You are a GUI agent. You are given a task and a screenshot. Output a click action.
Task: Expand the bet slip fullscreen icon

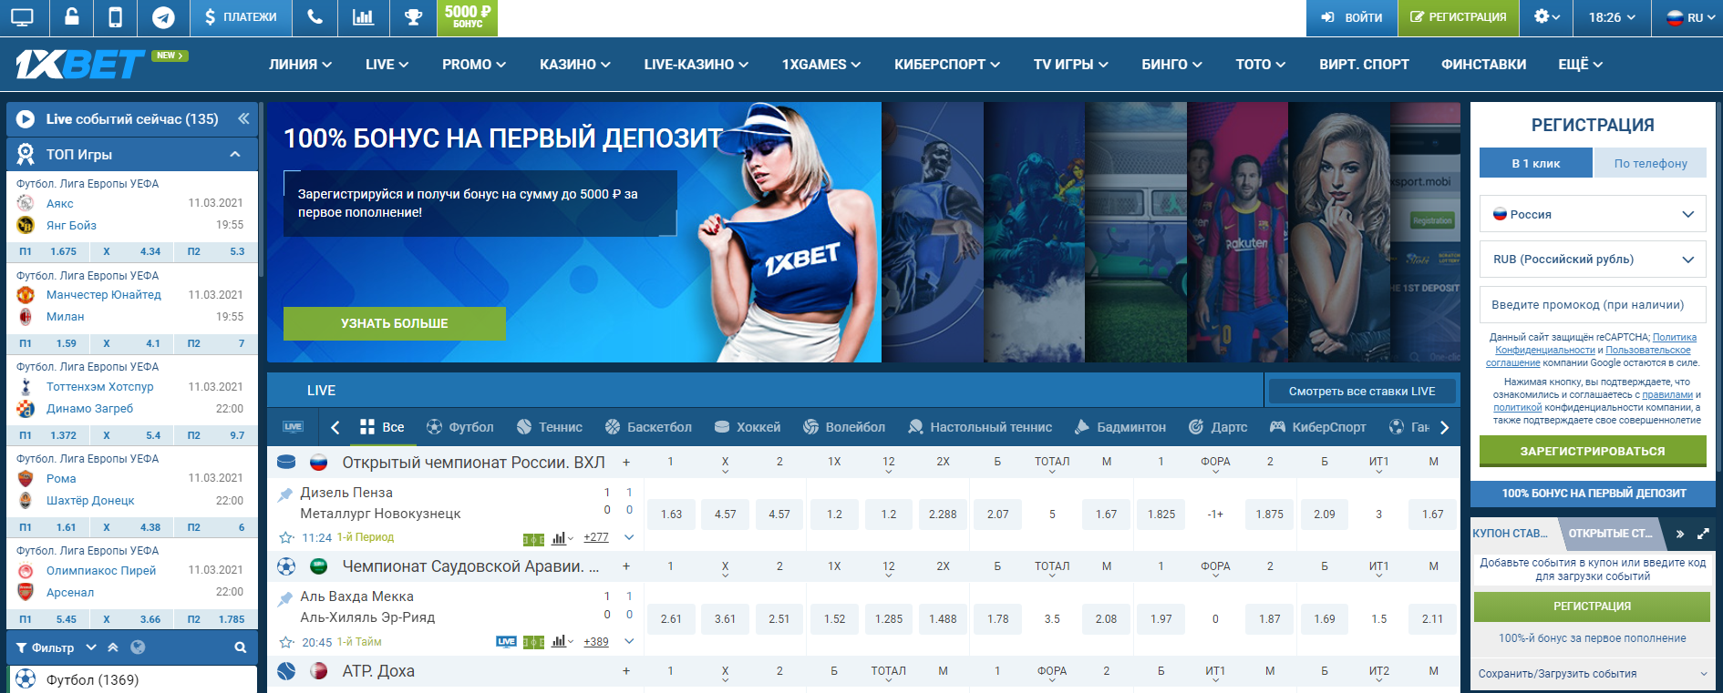[x=1702, y=534]
